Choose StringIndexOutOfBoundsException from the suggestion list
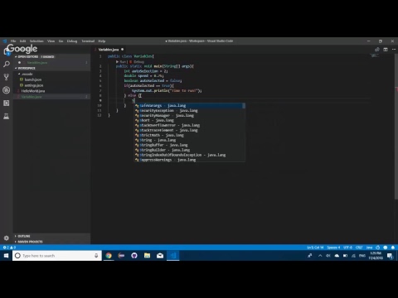This screenshot has width=398, height=298. 190,155
